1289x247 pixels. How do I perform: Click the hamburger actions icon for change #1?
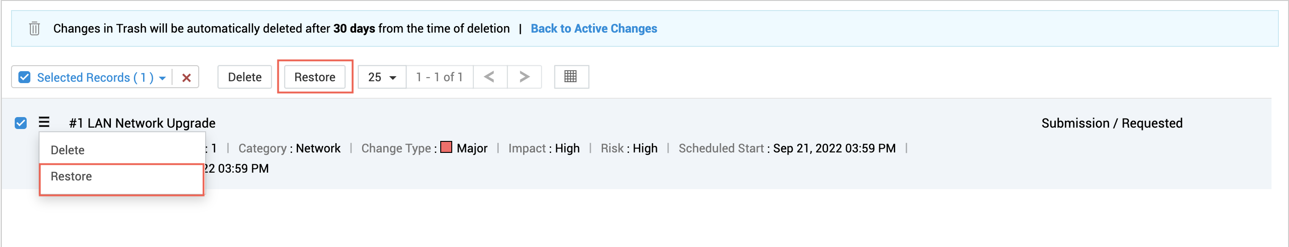44,122
